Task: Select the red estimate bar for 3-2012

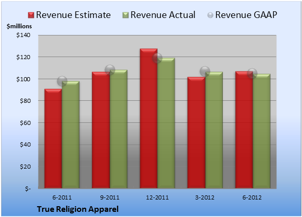Action: coord(196,133)
